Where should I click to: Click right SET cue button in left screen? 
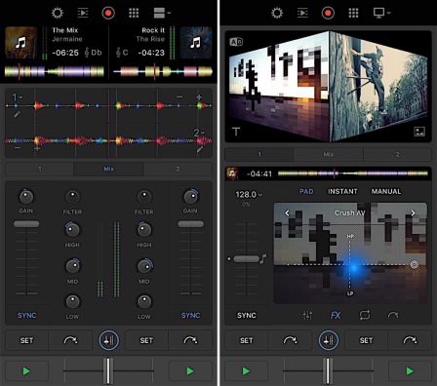[x=146, y=340]
